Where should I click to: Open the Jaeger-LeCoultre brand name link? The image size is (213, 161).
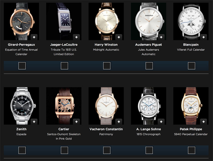point(64,45)
